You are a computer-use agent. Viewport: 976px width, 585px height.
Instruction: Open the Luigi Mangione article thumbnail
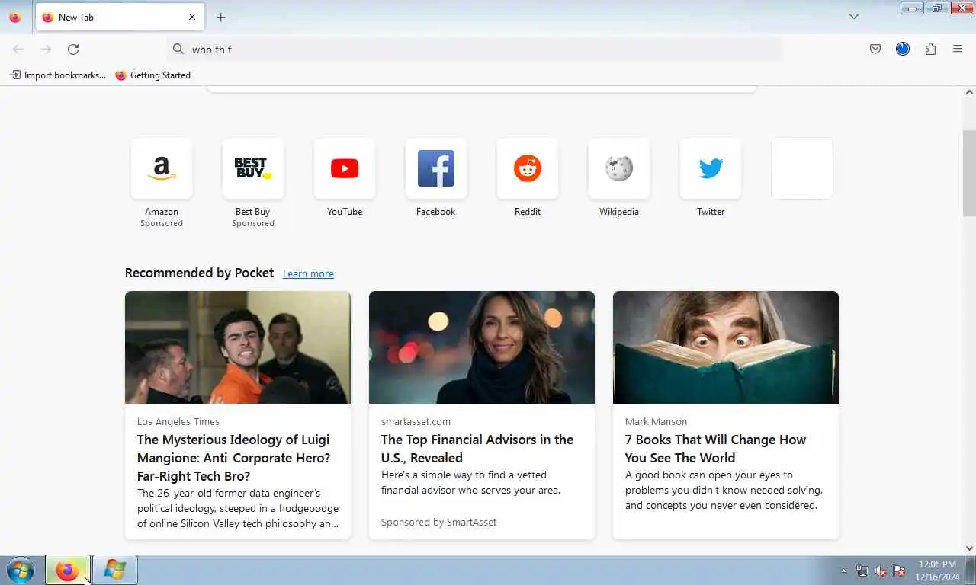238,347
